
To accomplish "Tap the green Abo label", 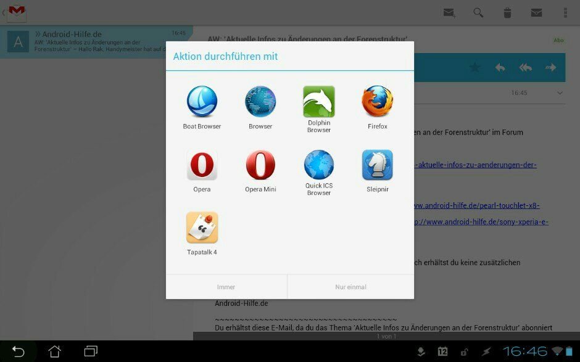I will pos(558,40).
